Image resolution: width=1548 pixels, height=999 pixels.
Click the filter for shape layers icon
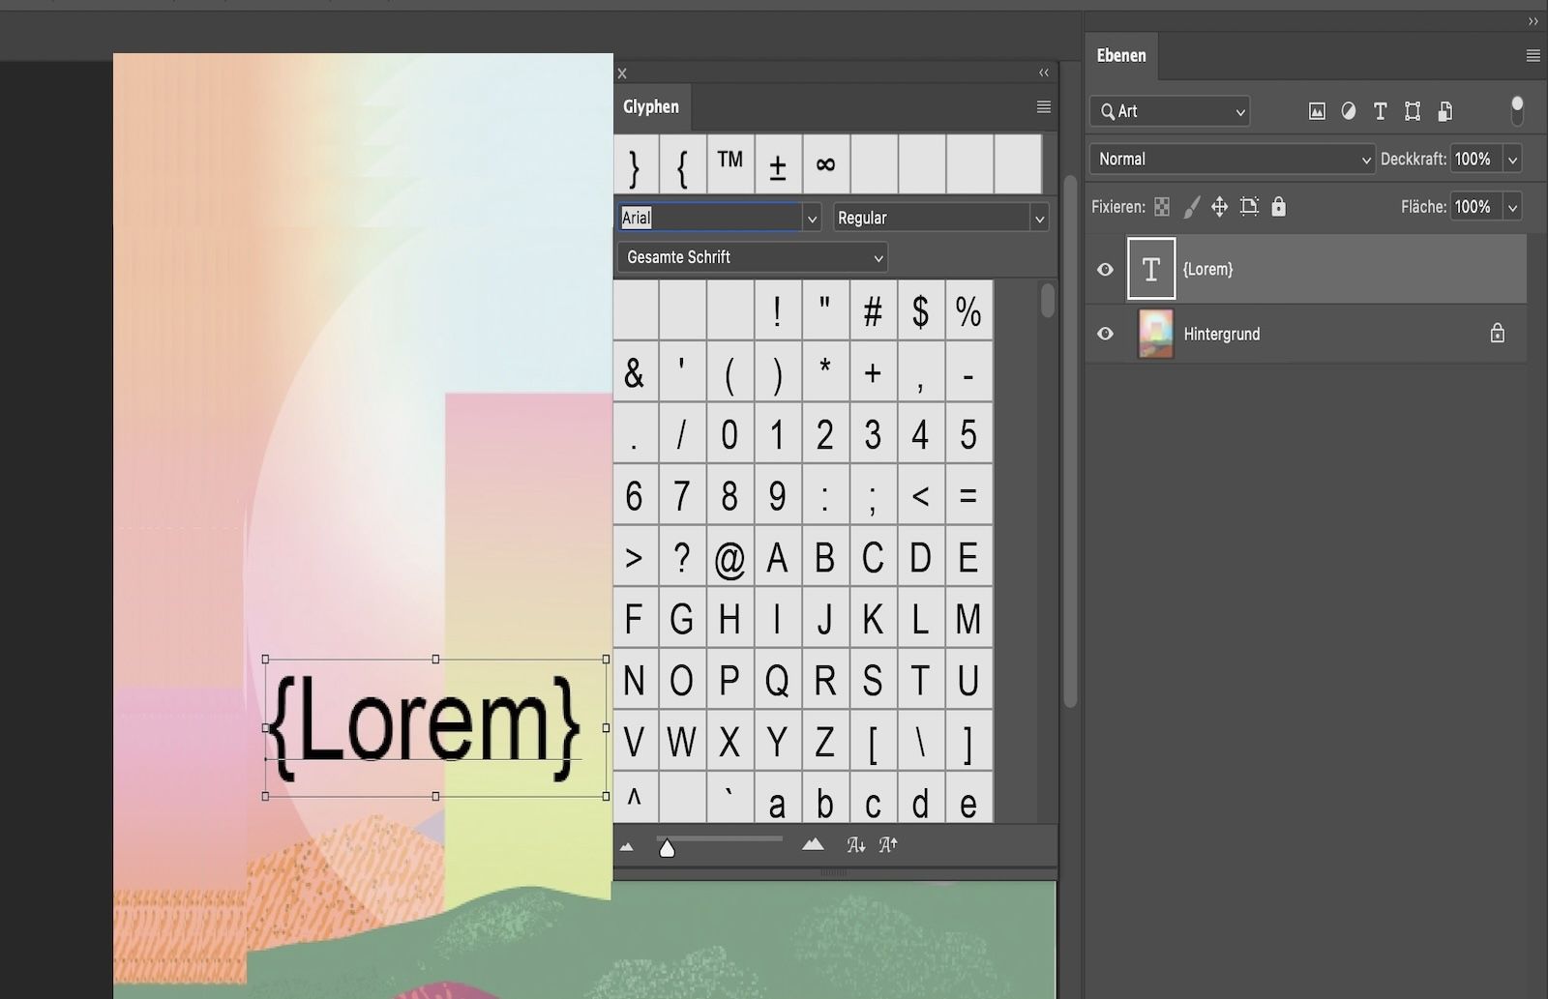click(1412, 111)
